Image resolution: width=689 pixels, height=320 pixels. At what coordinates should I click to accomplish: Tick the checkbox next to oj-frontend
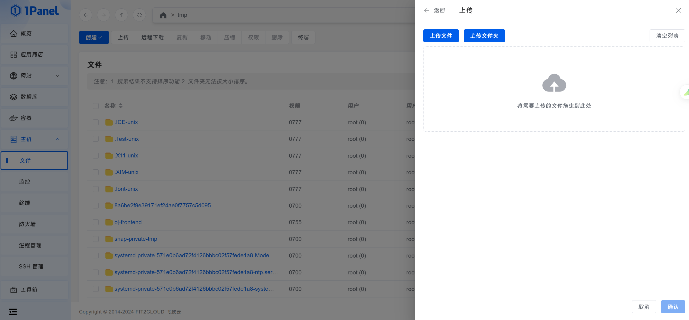point(96,222)
